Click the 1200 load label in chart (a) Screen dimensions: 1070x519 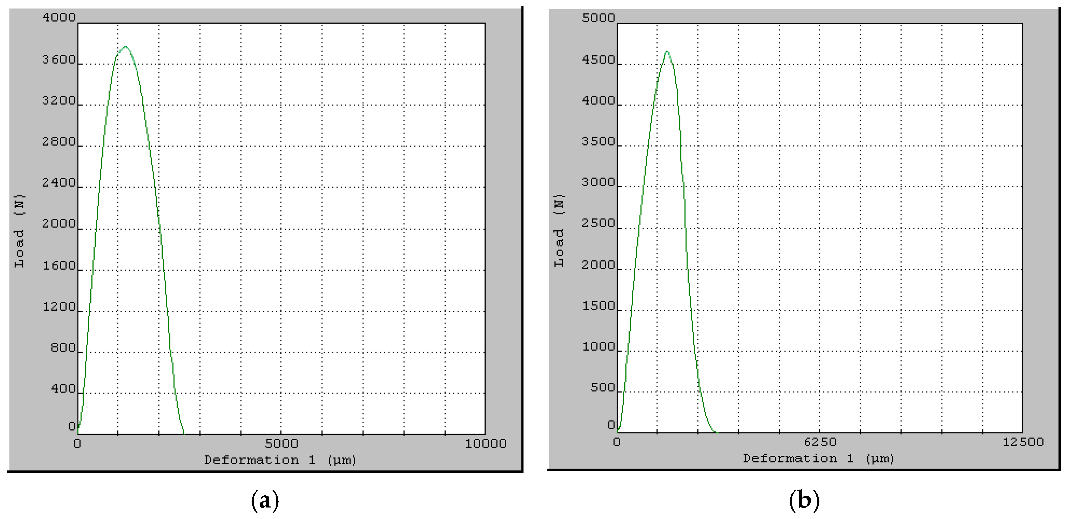point(59,307)
